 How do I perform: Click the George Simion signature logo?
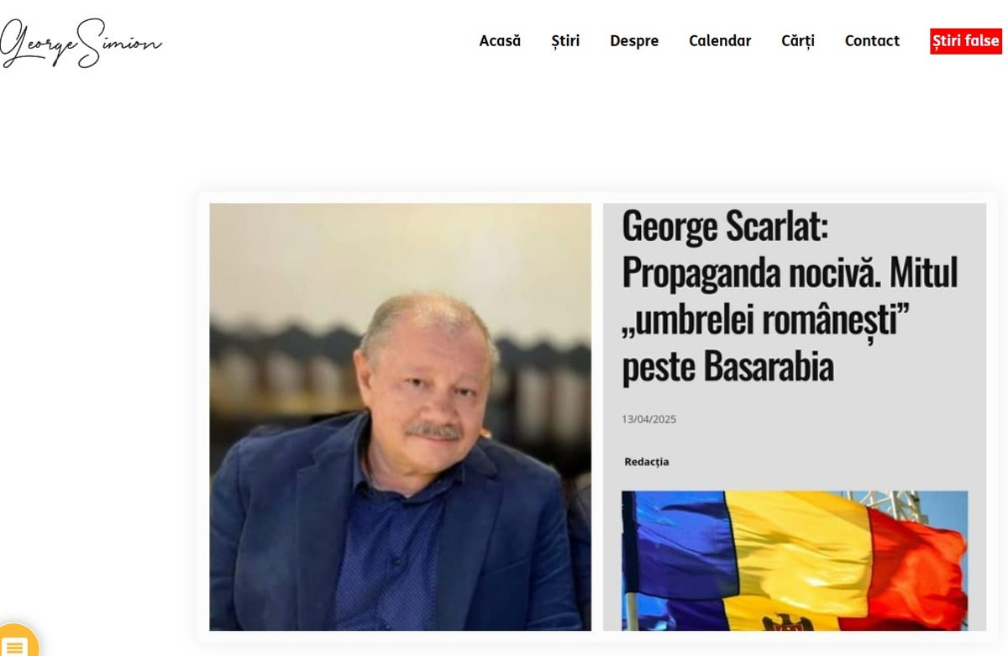[x=81, y=42]
